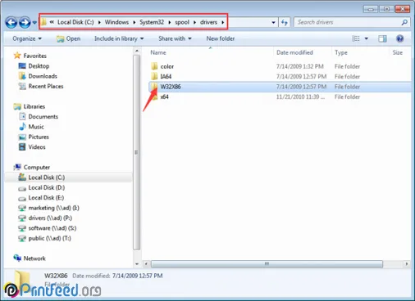Open the Include in library menu
The height and width of the screenshot is (301, 415).
(x=119, y=38)
